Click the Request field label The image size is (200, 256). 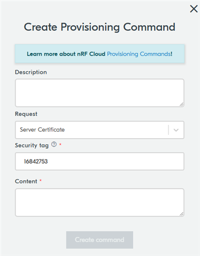(x=26, y=114)
